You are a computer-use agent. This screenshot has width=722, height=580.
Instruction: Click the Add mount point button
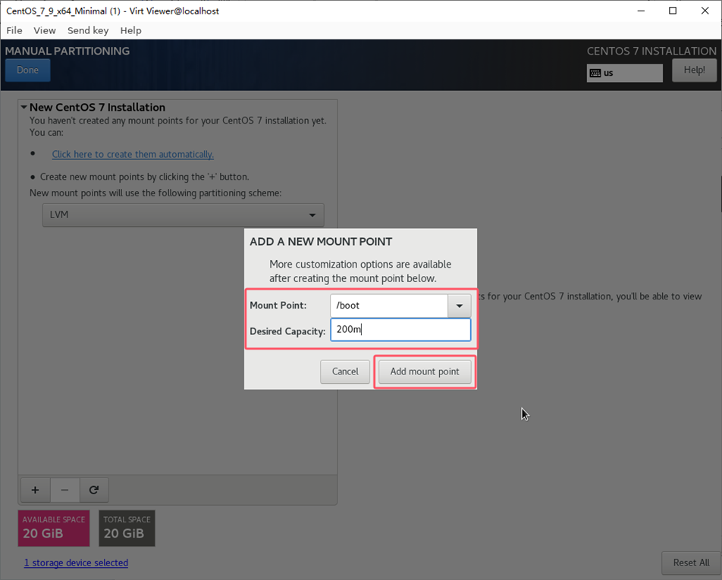pos(425,372)
